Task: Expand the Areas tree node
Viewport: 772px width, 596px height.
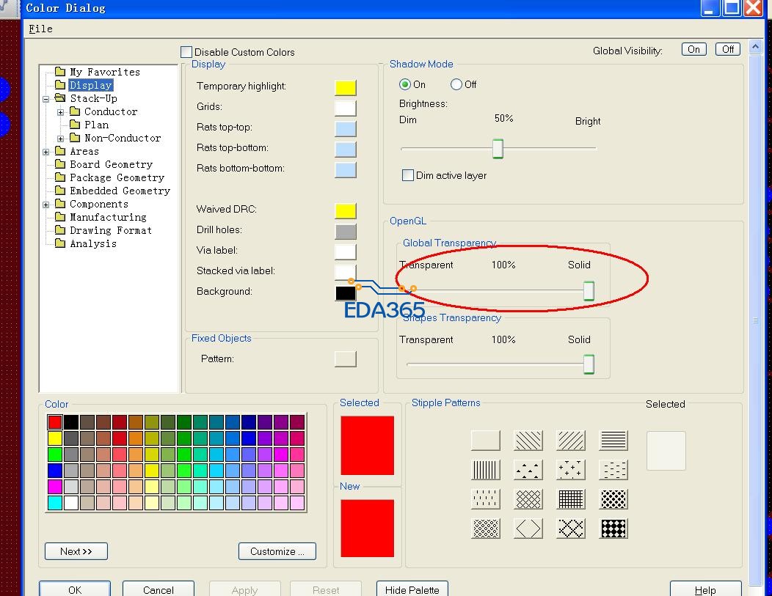Action: point(46,152)
